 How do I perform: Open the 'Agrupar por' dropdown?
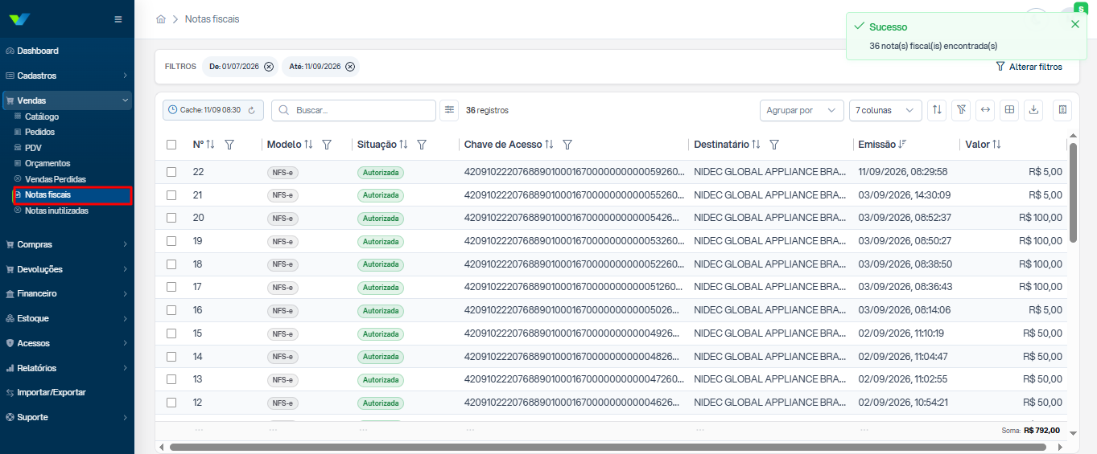[802, 110]
